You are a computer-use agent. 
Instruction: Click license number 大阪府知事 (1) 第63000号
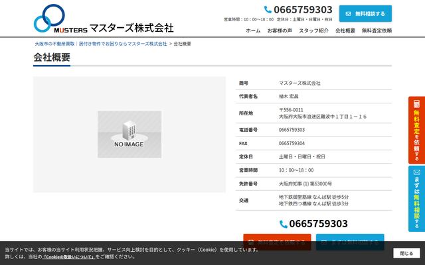305,184
